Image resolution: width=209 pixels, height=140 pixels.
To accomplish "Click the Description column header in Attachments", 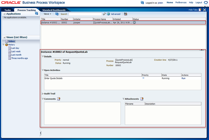I will pos(173,104).
